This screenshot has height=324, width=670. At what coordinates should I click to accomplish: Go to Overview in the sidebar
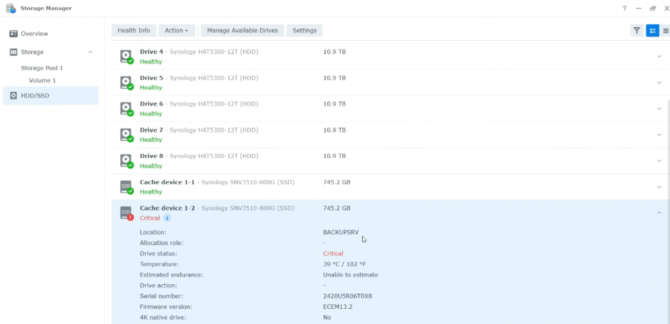(x=34, y=34)
